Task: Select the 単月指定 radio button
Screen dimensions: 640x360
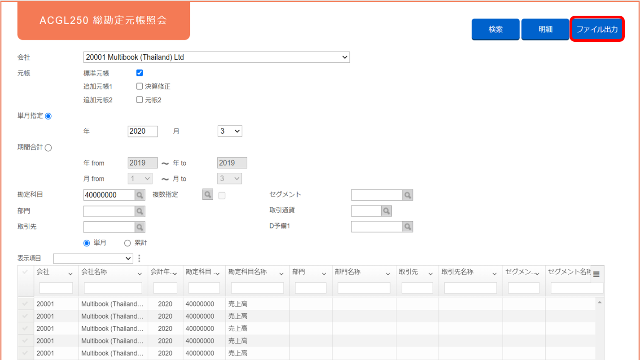Action: (x=48, y=116)
